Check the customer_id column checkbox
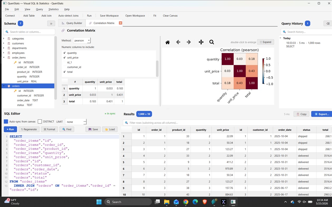 pos(64,67)
